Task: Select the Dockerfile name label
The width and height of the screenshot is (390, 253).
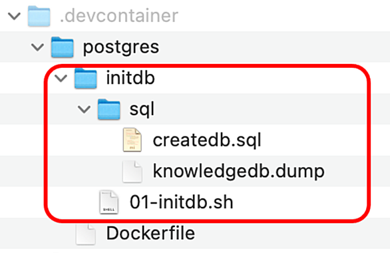Action: pos(150,233)
